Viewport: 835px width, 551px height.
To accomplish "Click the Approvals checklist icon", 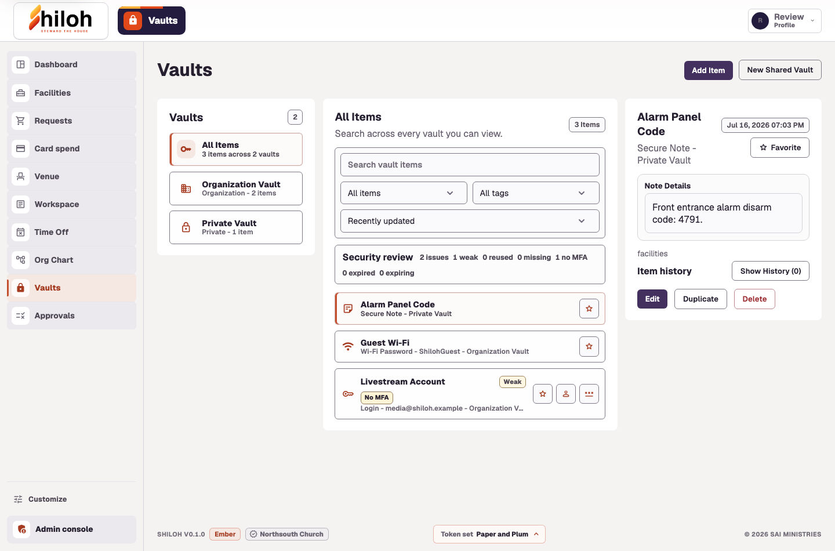I will (21, 316).
